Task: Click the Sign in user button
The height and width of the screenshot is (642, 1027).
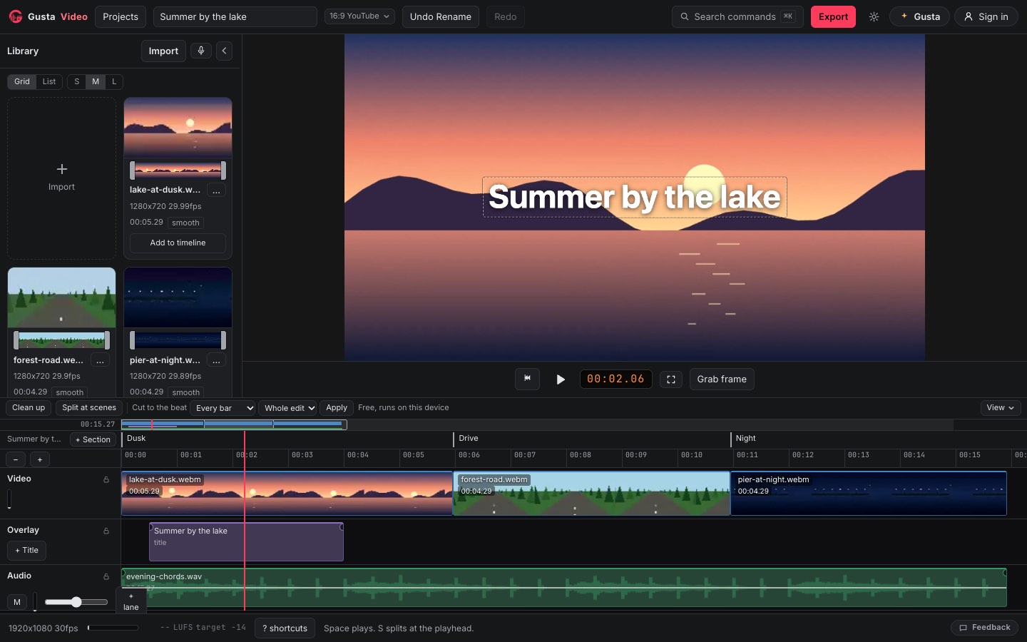Action: [x=986, y=16]
